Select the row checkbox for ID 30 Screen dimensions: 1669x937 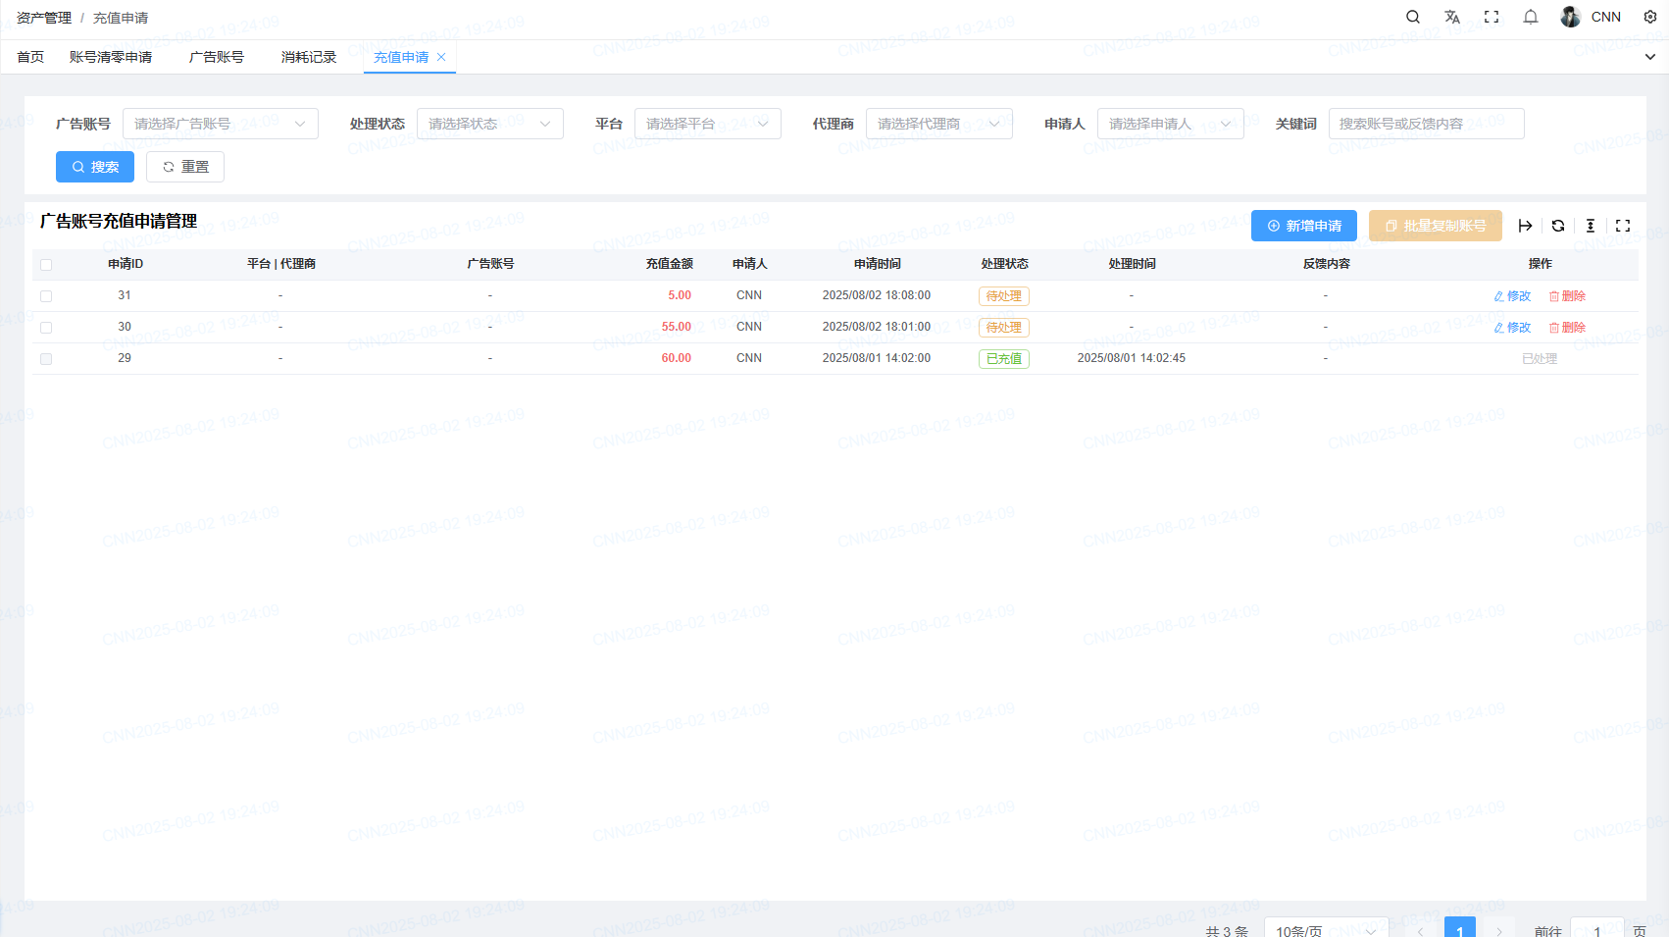(46, 328)
